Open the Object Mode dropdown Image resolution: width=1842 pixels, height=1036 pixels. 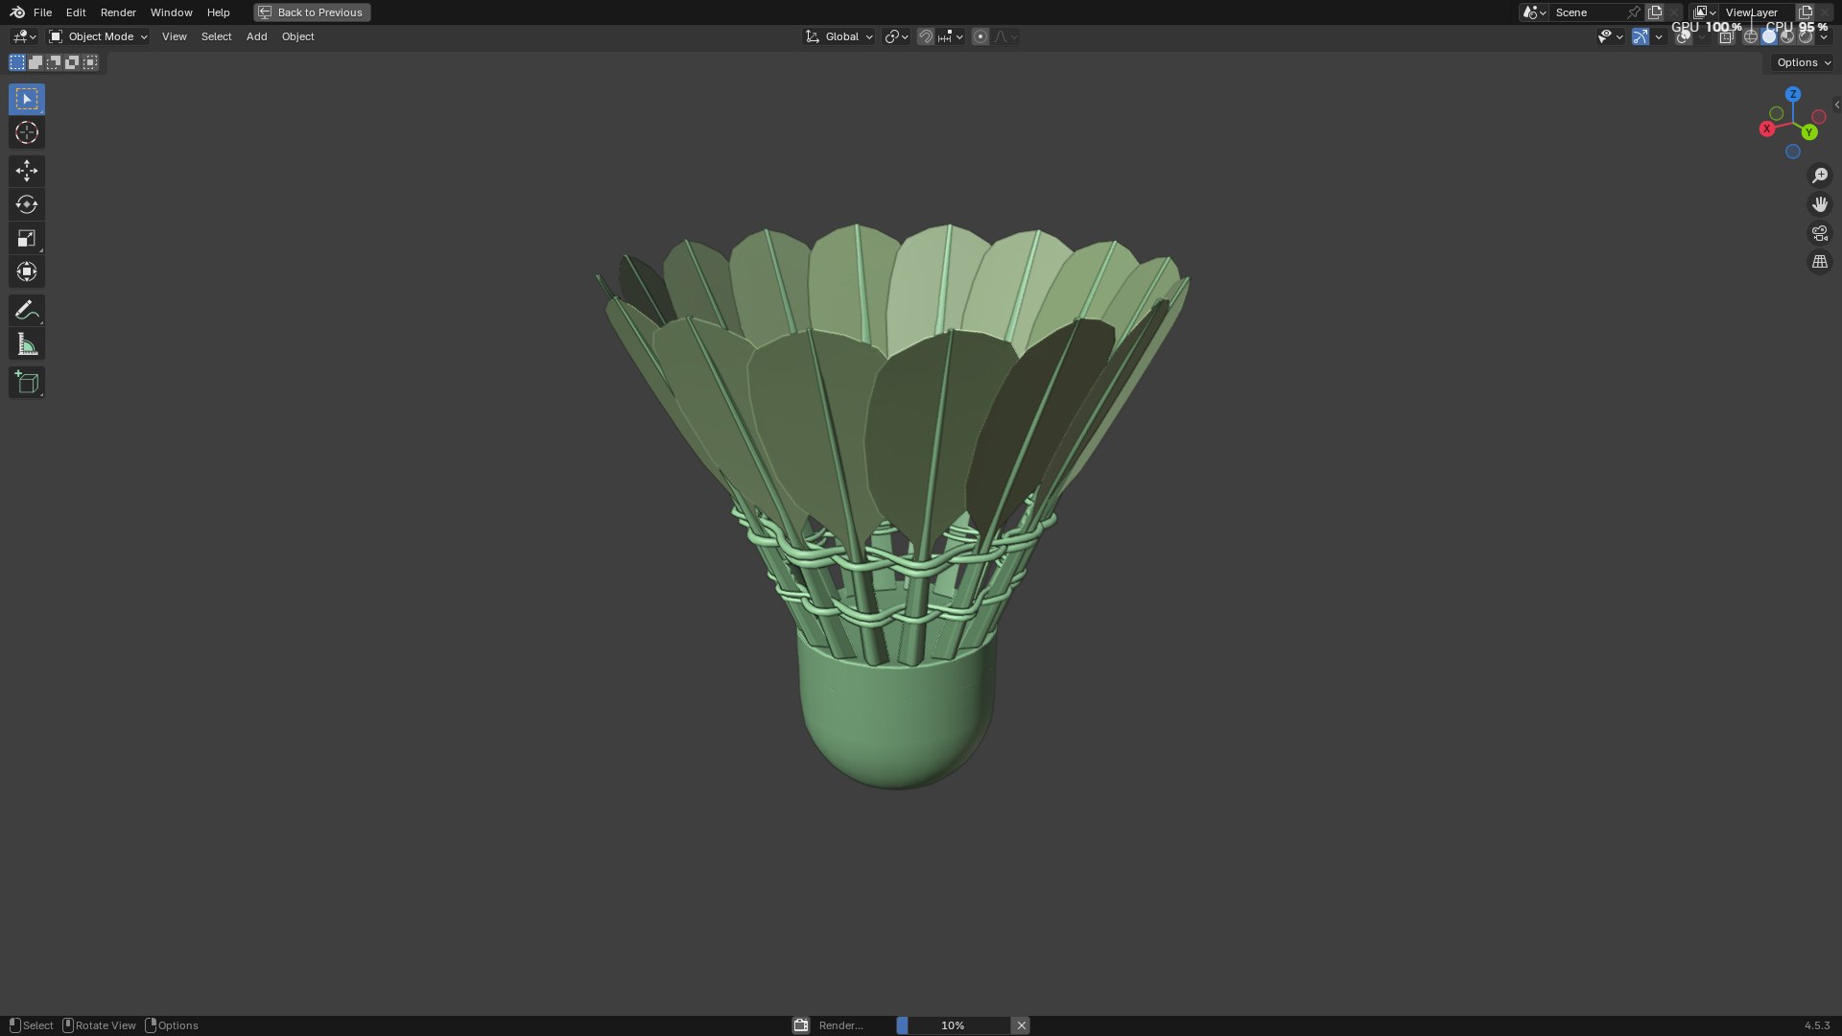pos(98,36)
